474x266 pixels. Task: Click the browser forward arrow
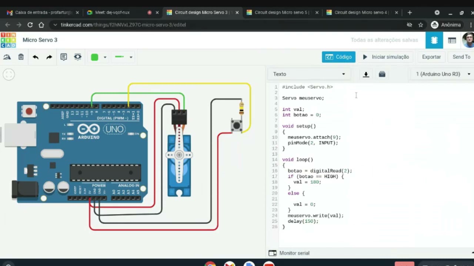pos(19,25)
